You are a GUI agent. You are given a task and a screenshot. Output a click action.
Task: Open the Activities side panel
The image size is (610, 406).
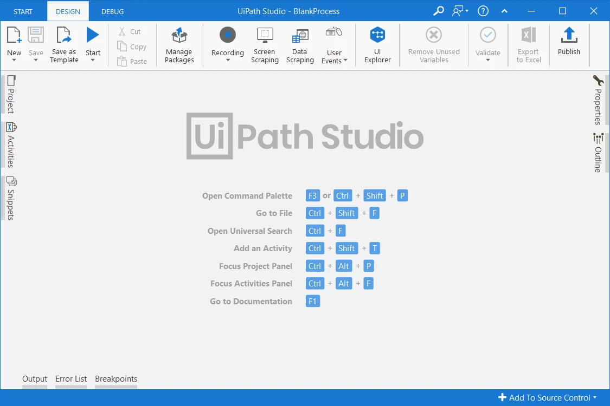[11, 145]
